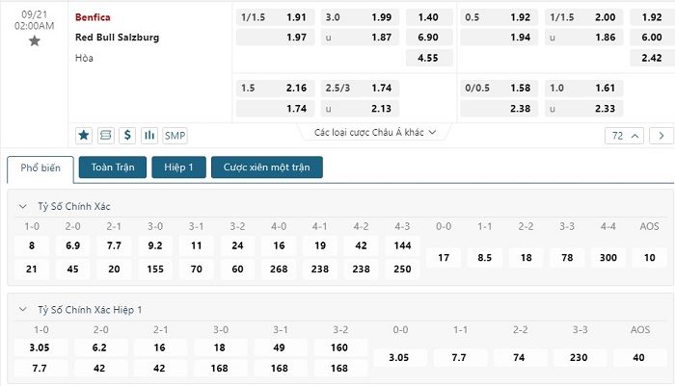675x386 pixels.
Task: Click the SMP icon button
Action: pos(175,136)
